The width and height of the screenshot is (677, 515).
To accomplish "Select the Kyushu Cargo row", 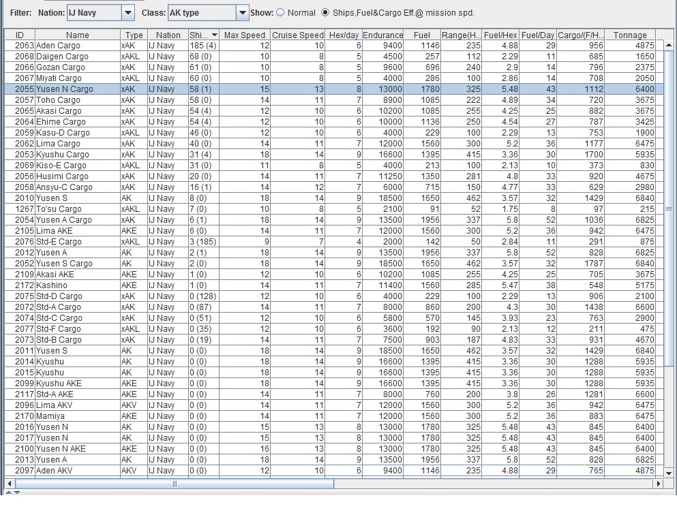I will 334,155.
